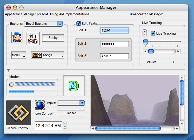Click the KISS logo on Songs button

pyautogui.click(x=37, y=55)
